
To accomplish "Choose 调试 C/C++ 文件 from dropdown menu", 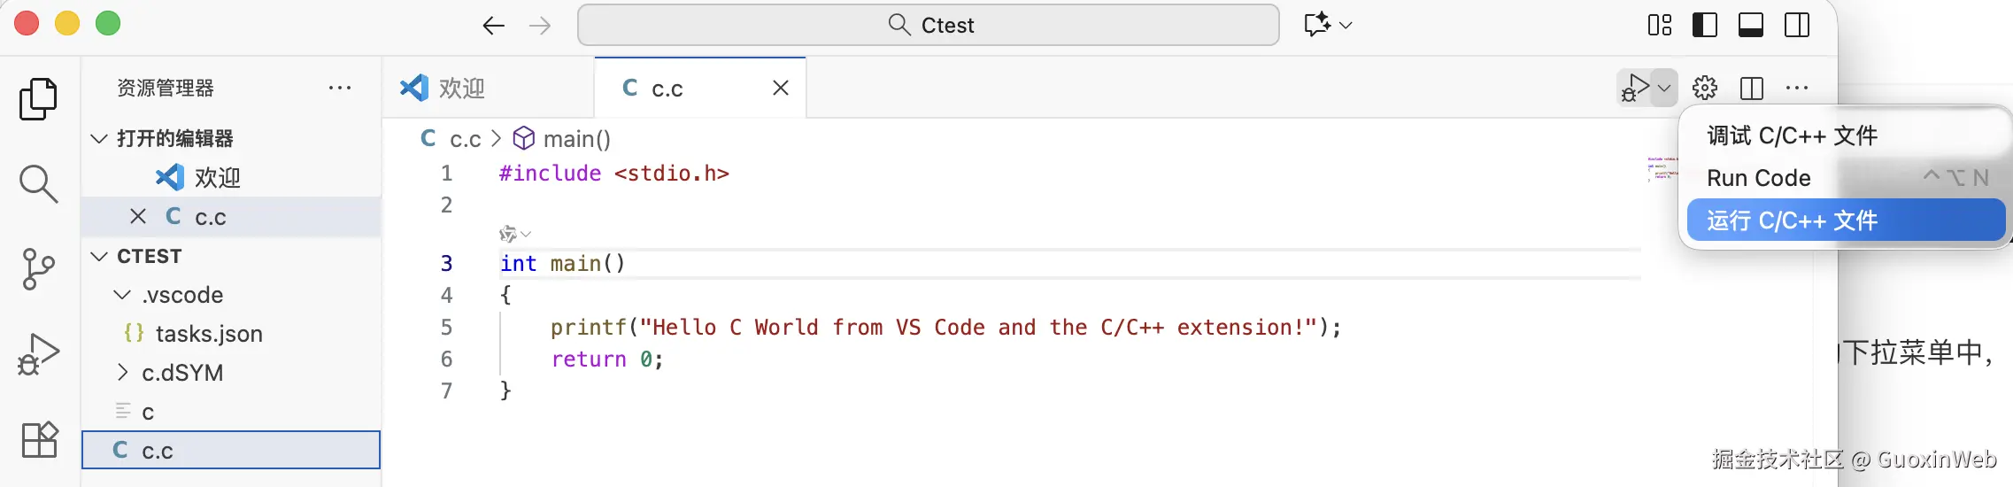I will (1792, 135).
